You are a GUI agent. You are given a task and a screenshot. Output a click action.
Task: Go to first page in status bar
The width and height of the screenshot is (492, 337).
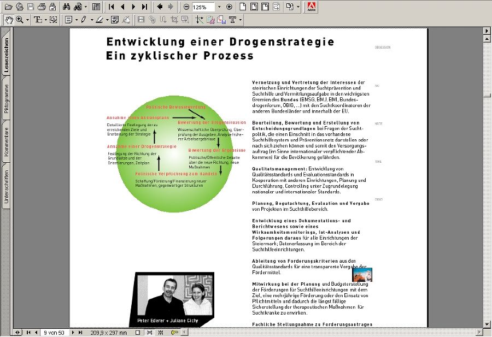[x=28, y=332]
